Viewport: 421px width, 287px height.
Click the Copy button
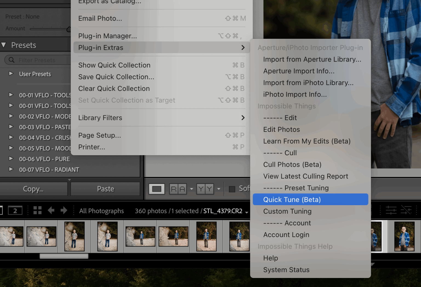[33, 189]
